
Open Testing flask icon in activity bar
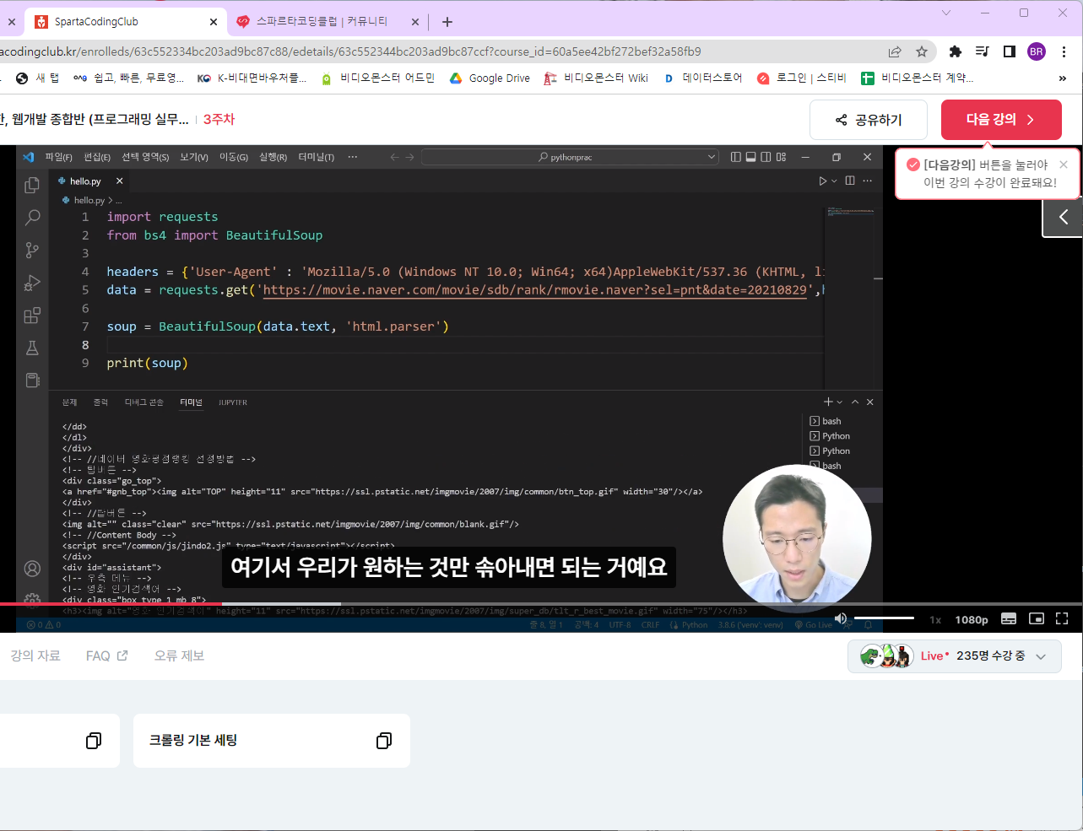[x=32, y=348]
